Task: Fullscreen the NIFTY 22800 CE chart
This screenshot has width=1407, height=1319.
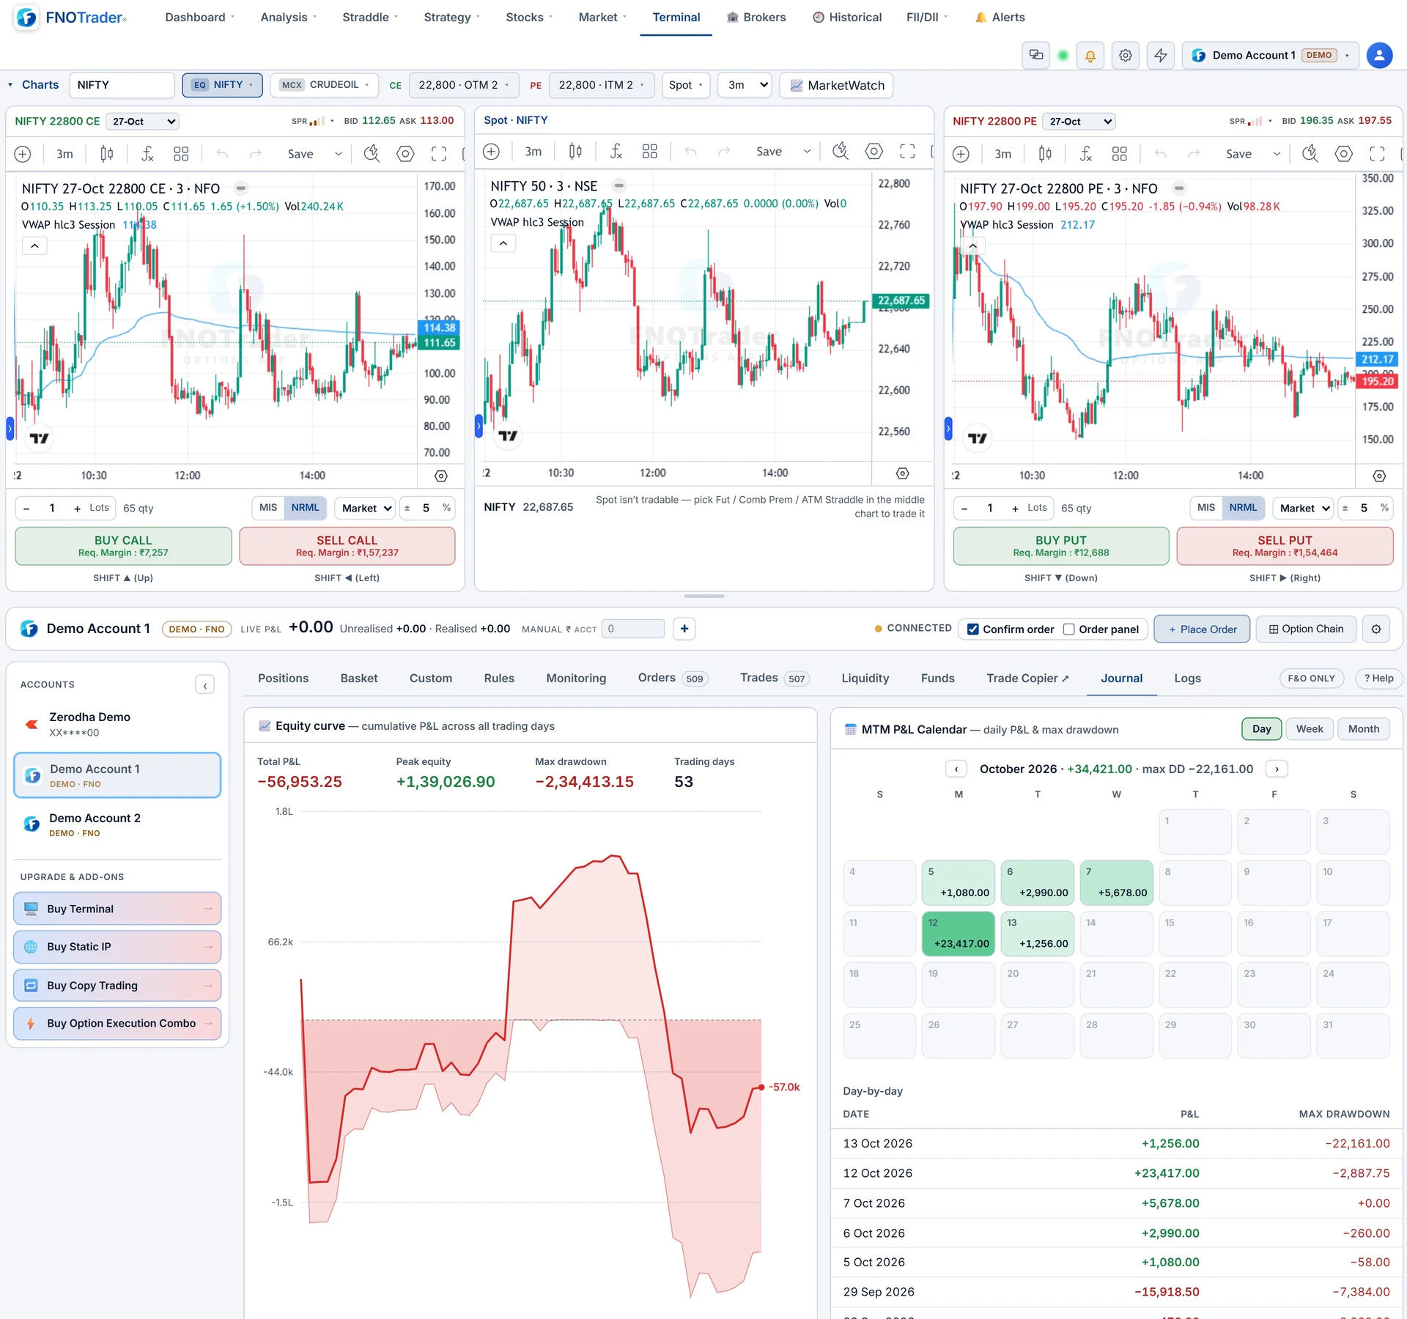Action: click(x=438, y=154)
